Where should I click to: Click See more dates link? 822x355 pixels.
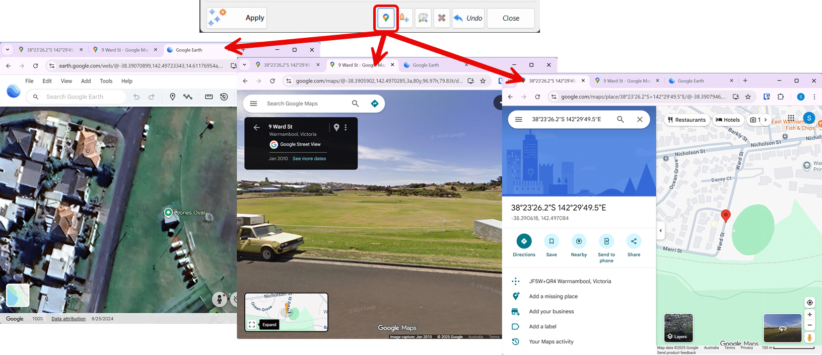tap(309, 158)
